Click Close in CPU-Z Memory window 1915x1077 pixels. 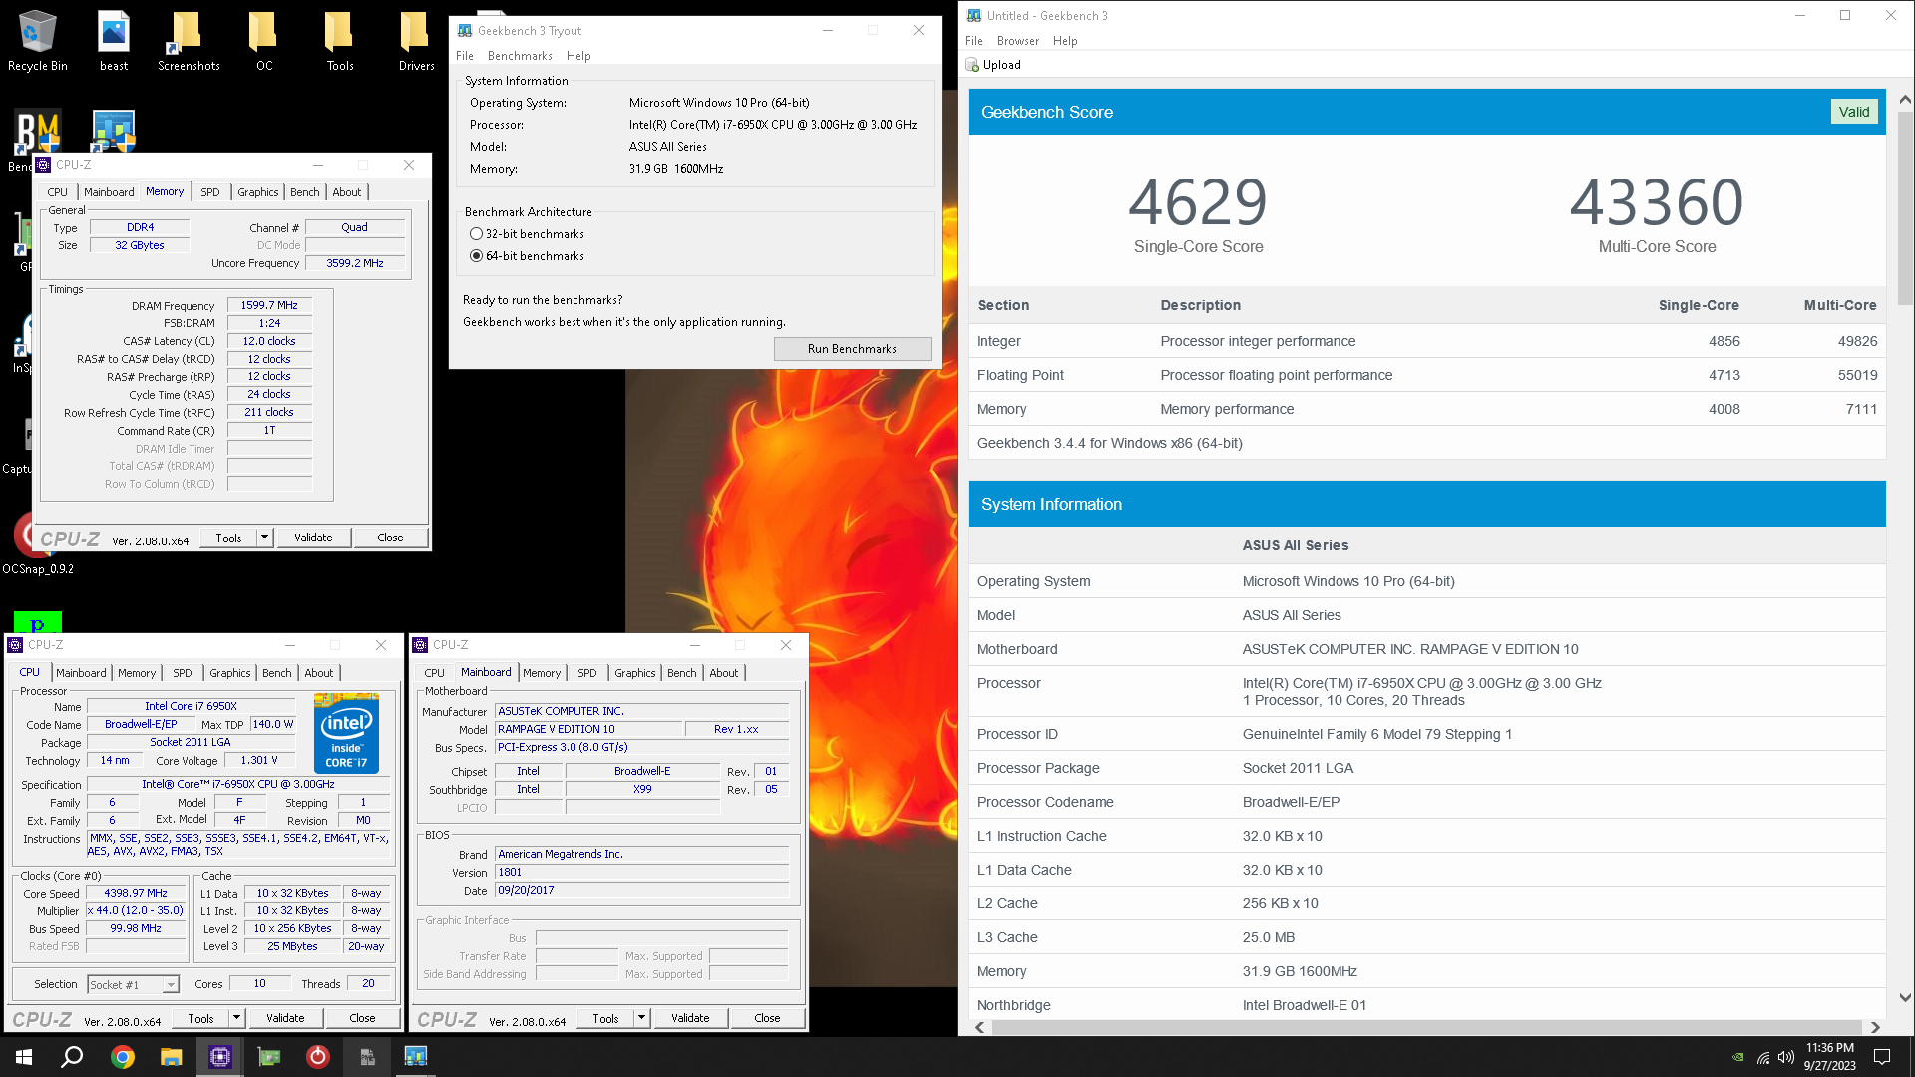pyautogui.click(x=390, y=538)
